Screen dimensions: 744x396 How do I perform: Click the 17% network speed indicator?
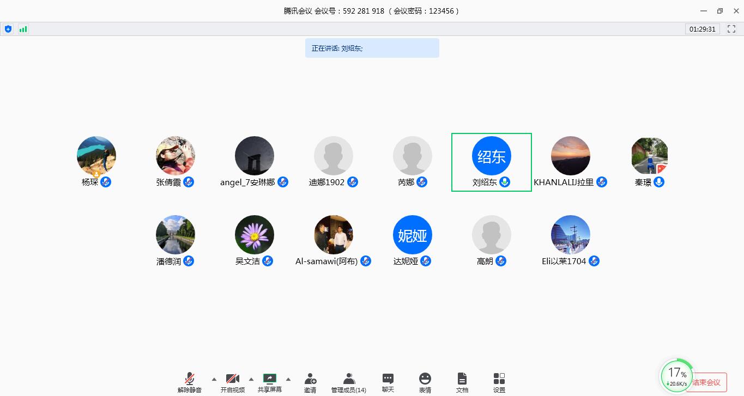coord(676,375)
